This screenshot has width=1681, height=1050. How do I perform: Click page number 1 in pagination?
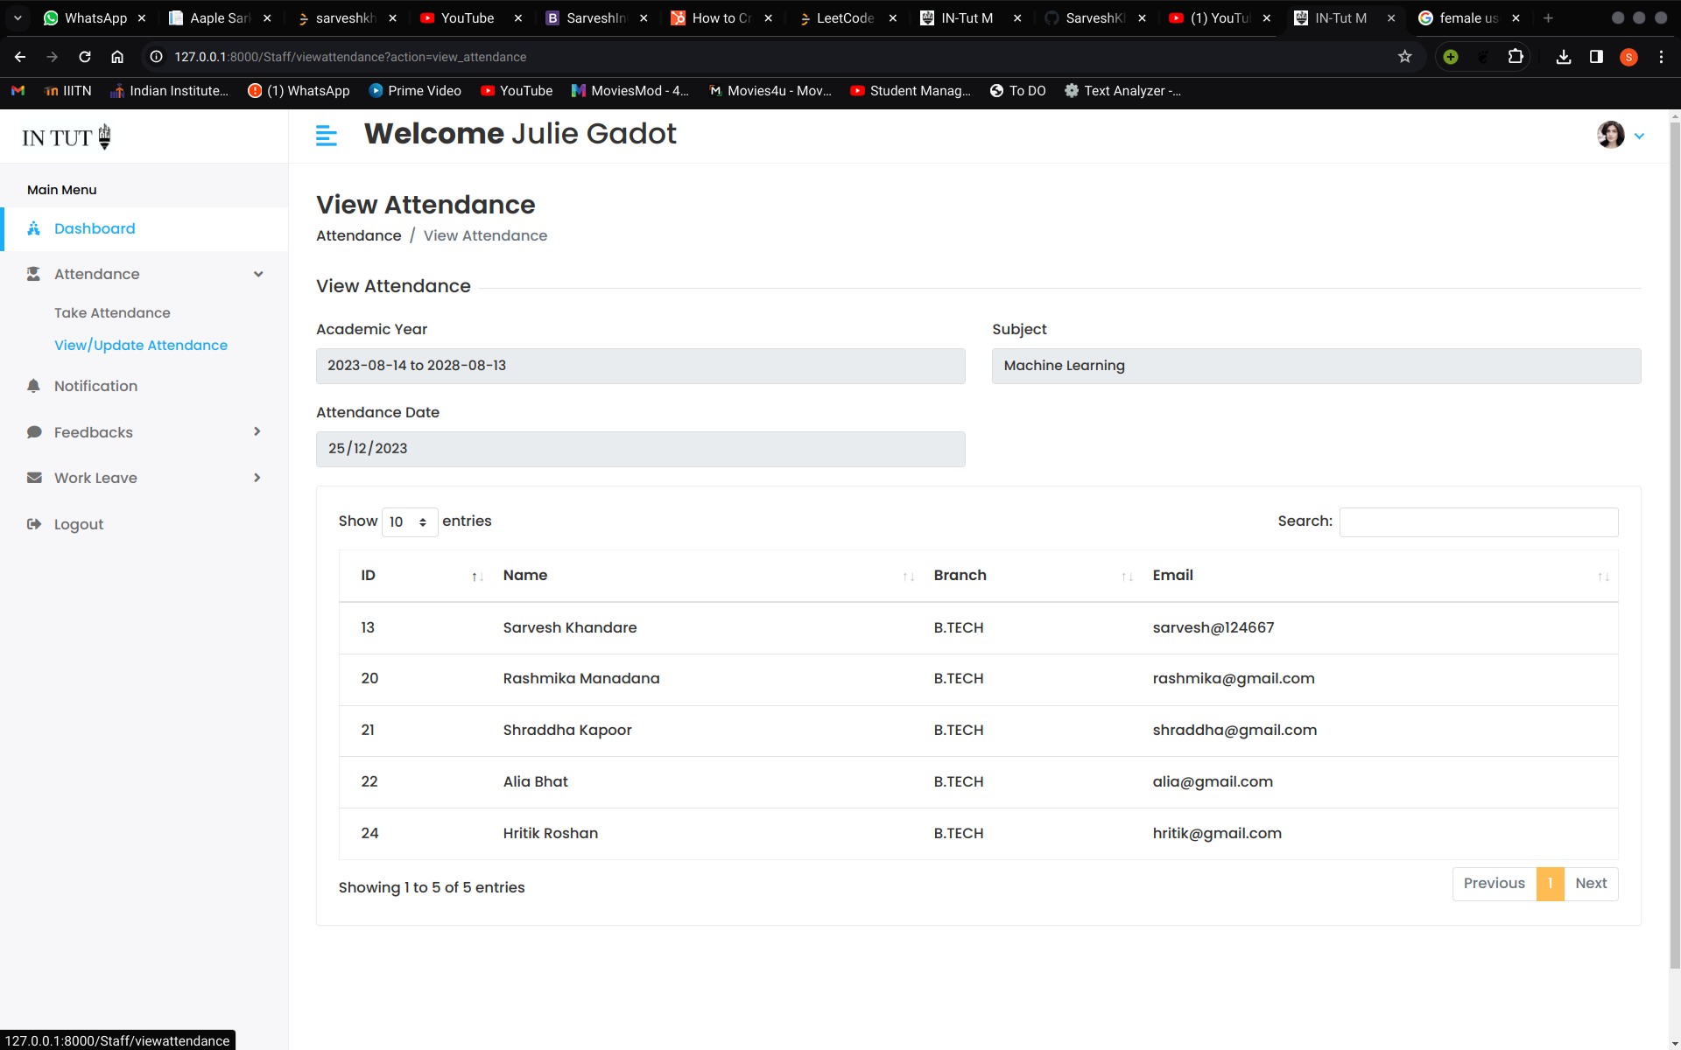coord(1550,884)
